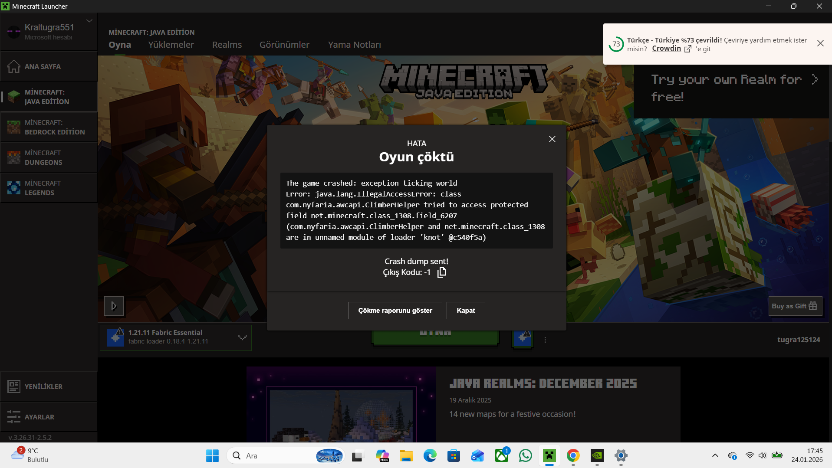Click the banner play arrow button

click(x=114, y=306)
